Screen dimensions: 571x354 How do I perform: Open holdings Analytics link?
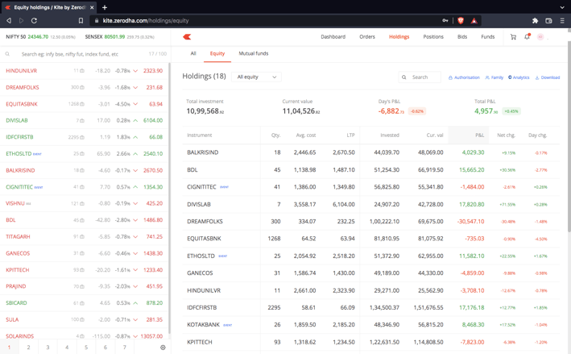click(519, 77)
